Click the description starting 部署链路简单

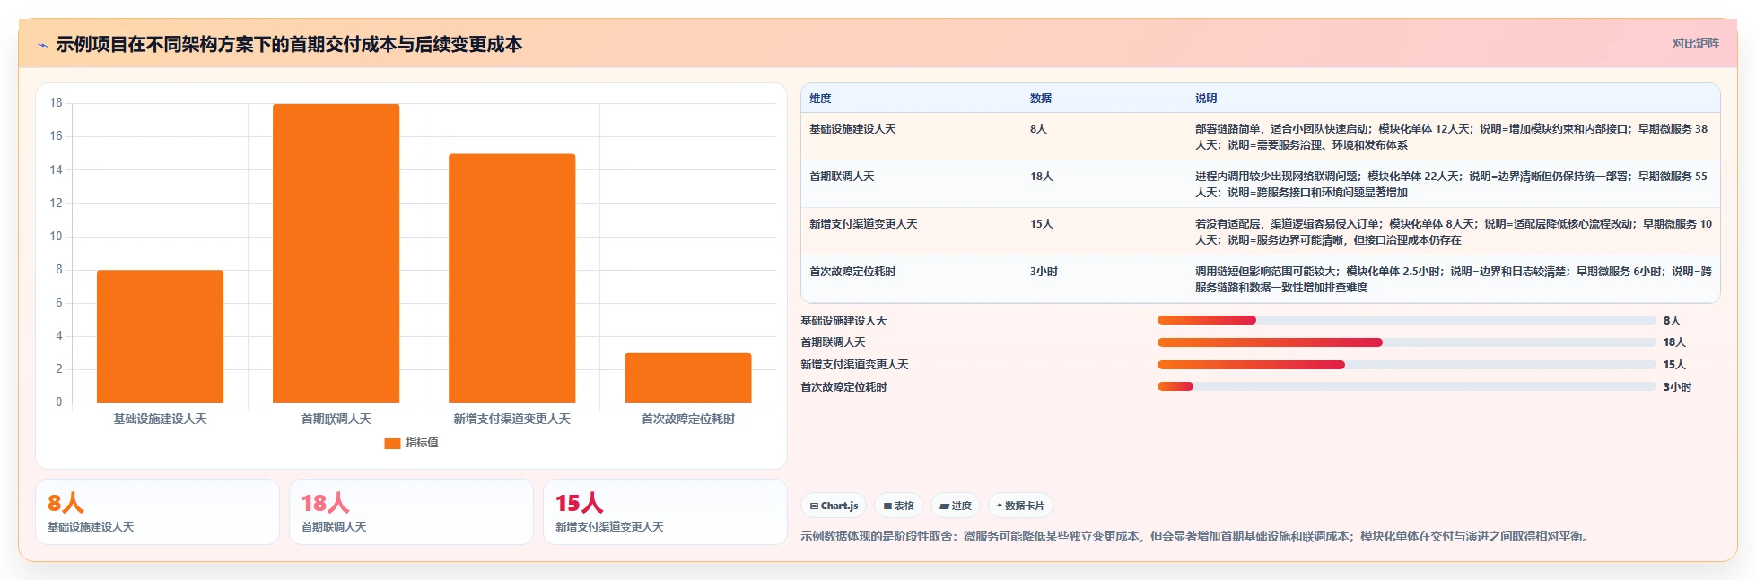[1452, 137]
